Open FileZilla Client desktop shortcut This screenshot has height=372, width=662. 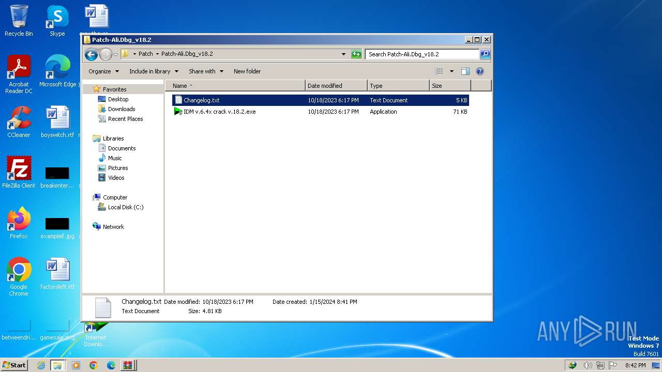coord(19,172)
